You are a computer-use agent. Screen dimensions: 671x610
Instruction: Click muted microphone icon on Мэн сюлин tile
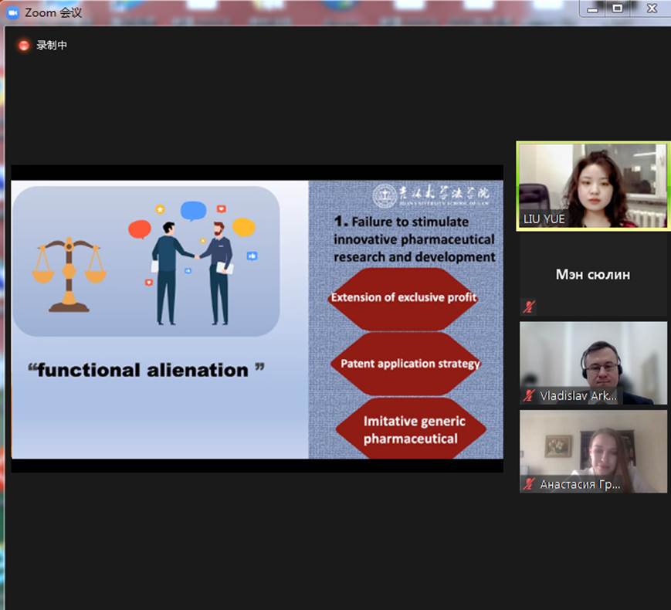click(529, 307)
